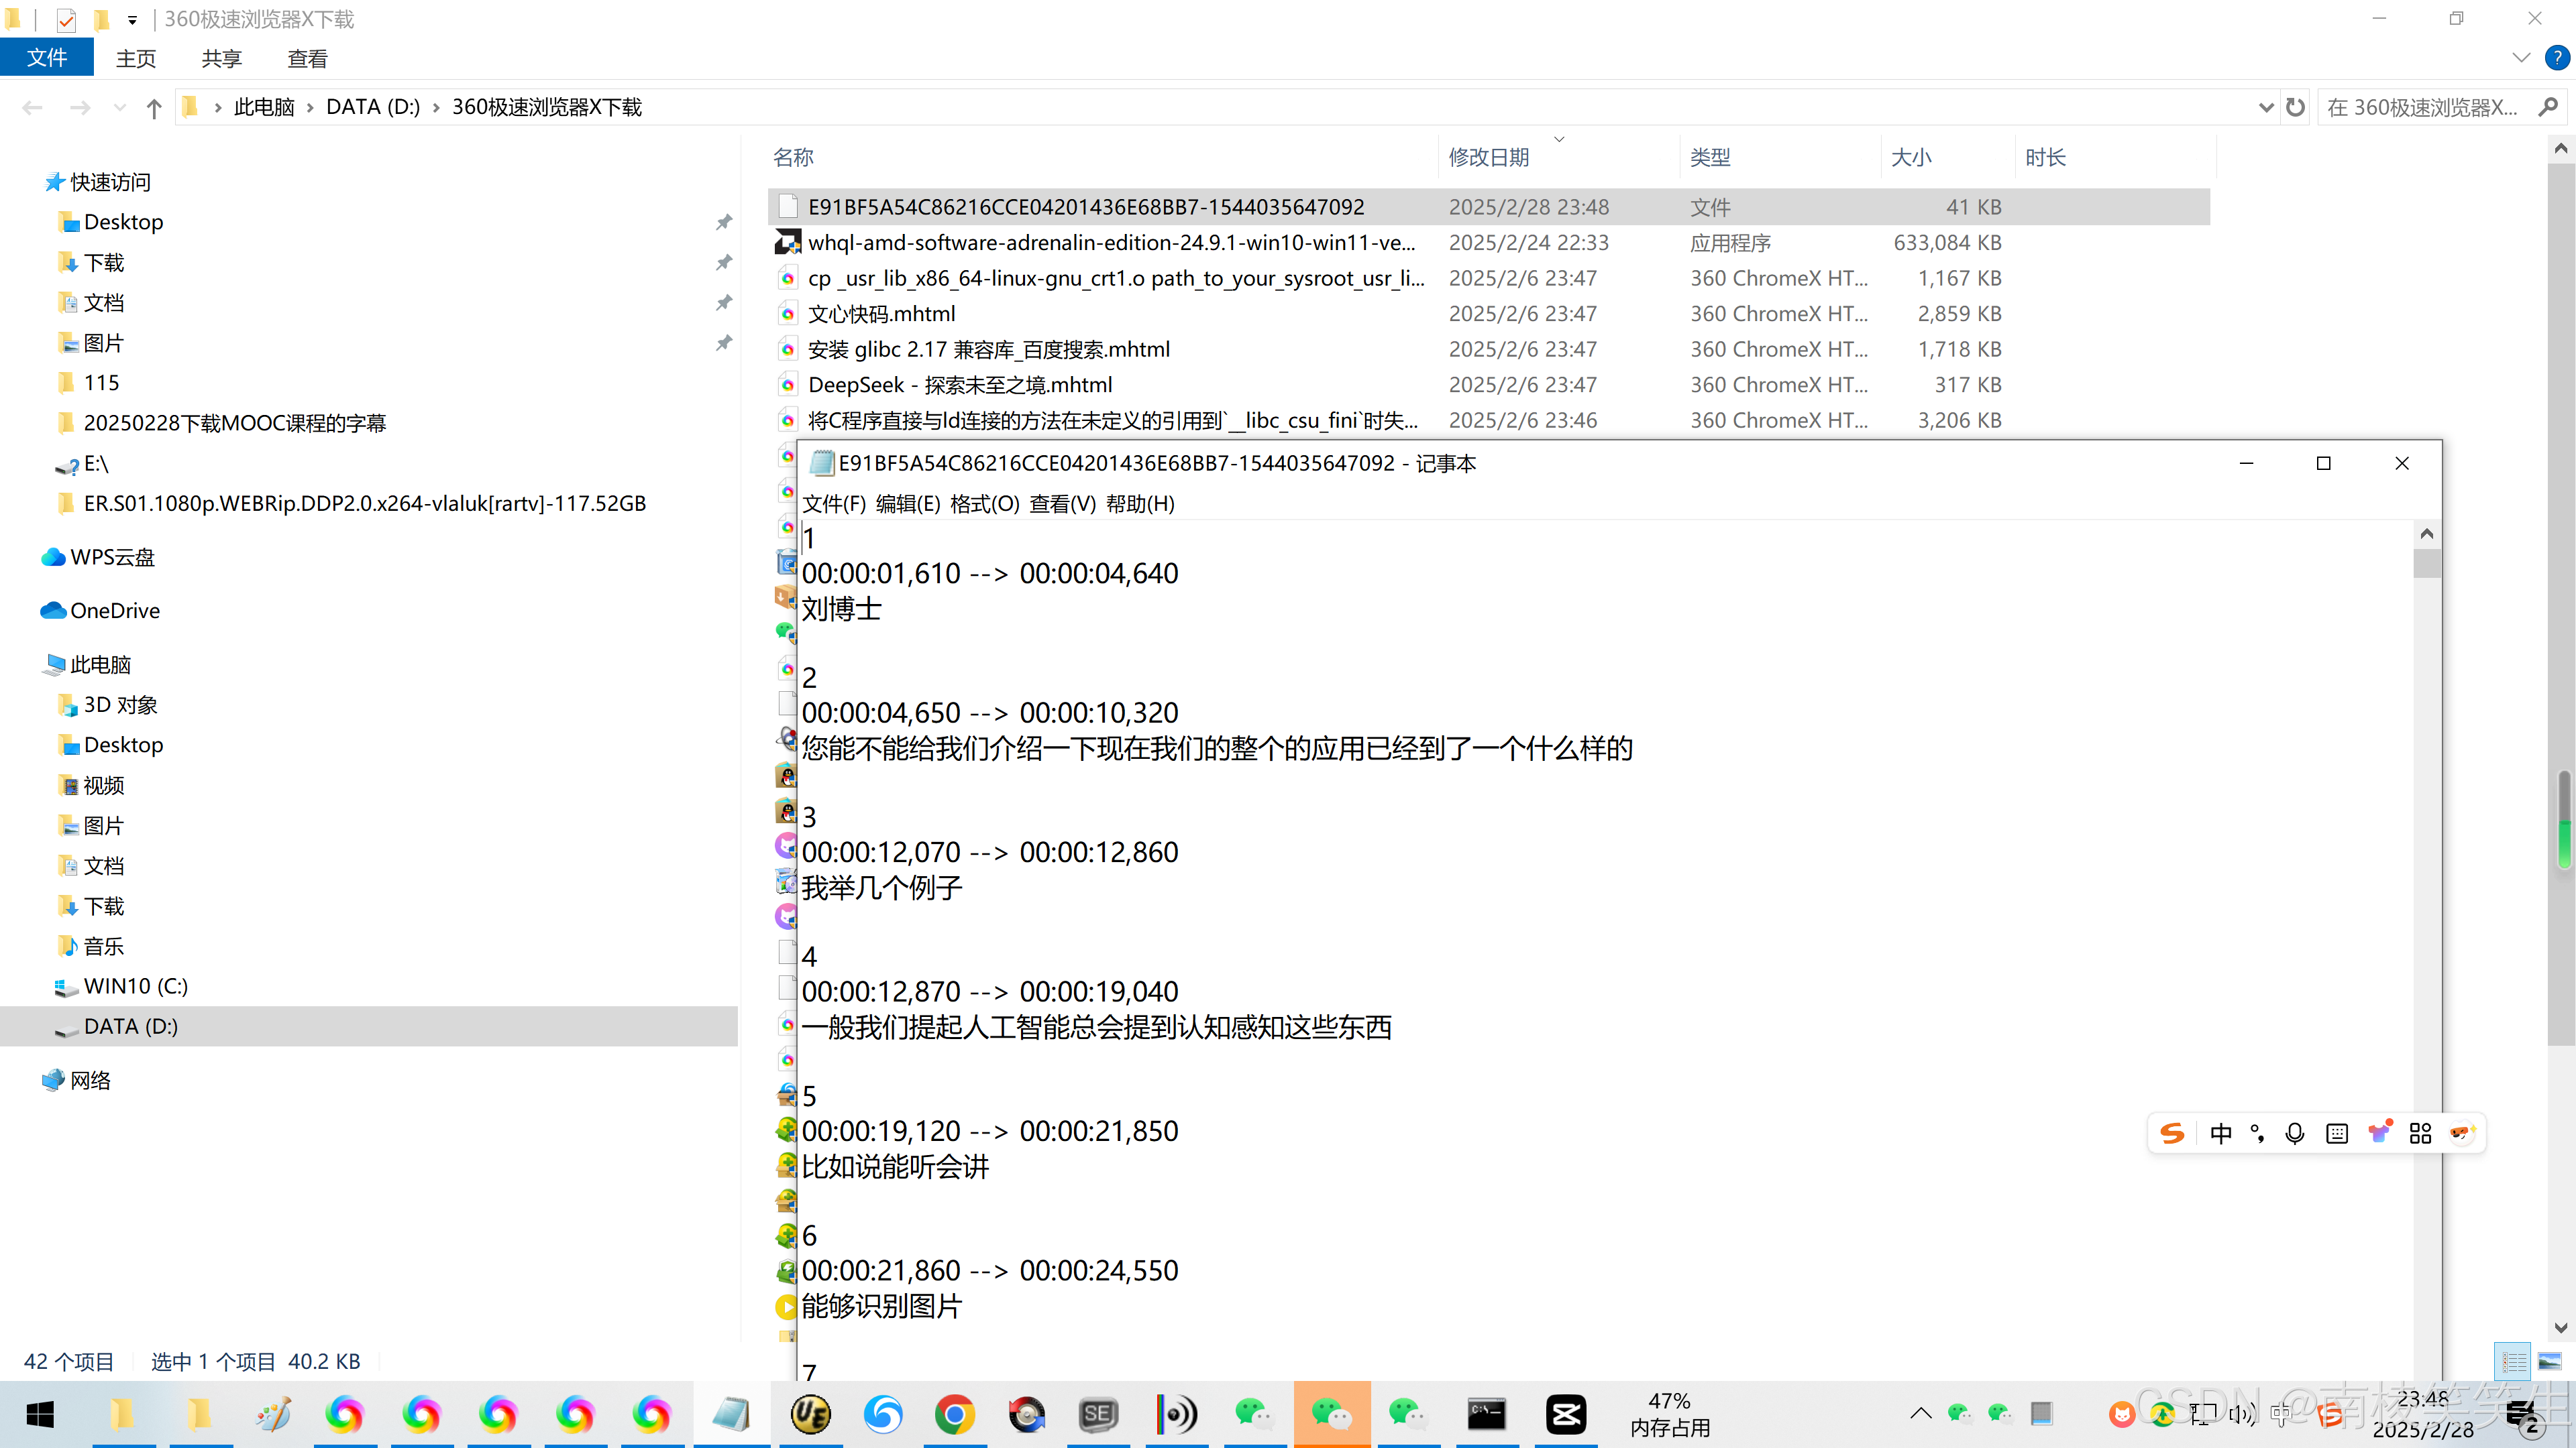Expand the ribbon with the chevron

click(x=2521, y=58)
